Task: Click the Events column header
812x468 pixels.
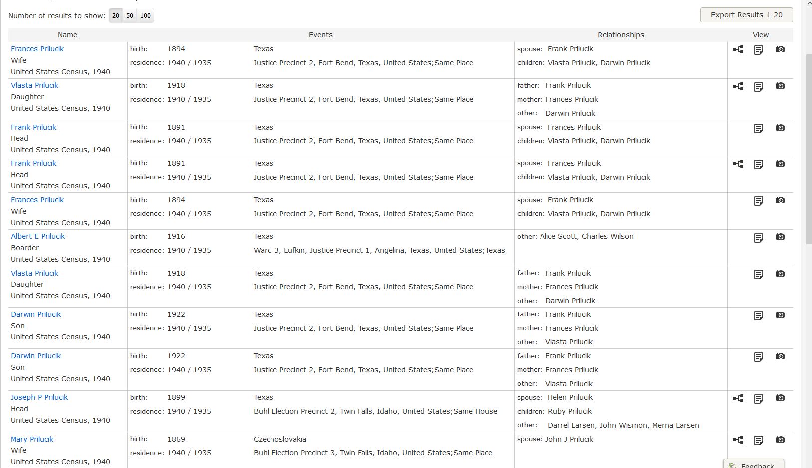Action: (x=320, y=35)
